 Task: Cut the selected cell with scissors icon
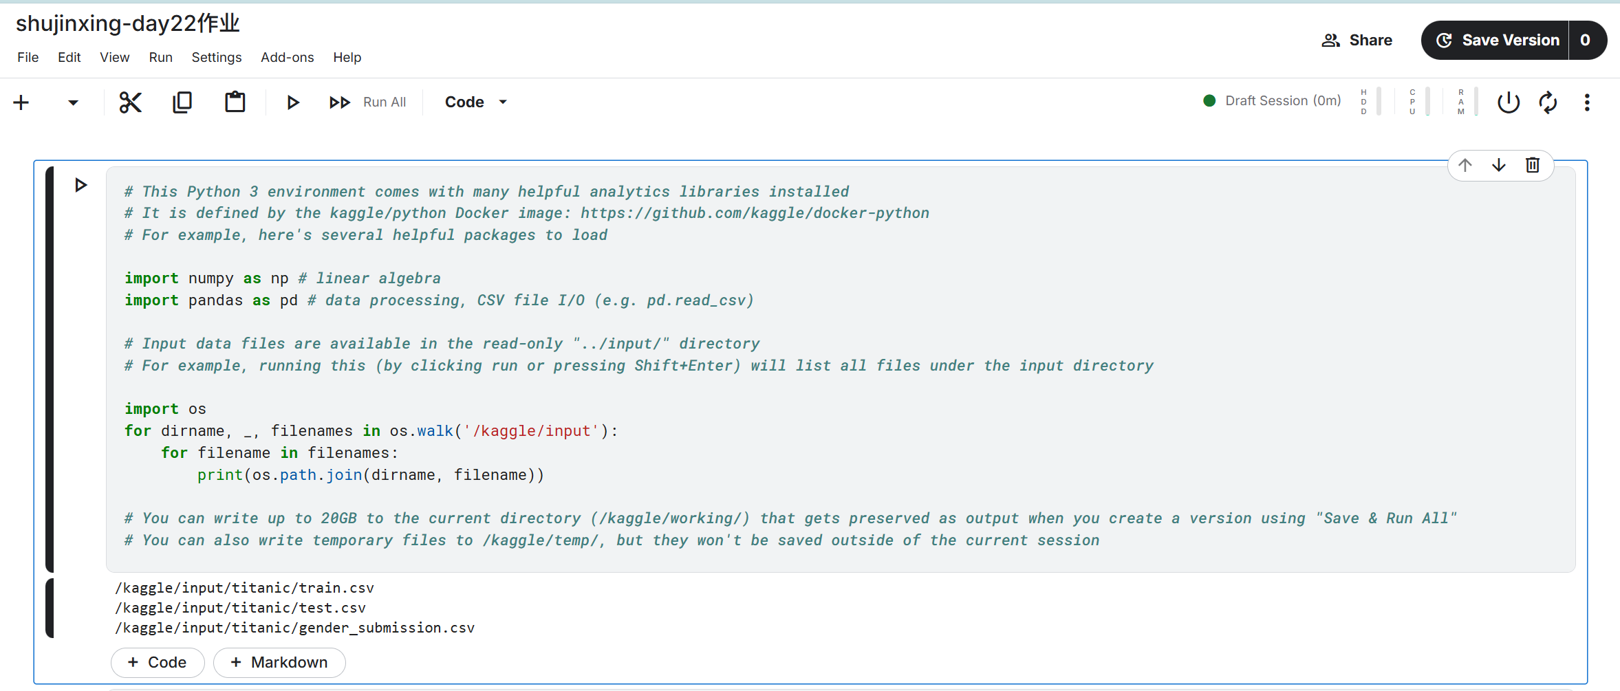pyautogui.click(x=130, y=102)
